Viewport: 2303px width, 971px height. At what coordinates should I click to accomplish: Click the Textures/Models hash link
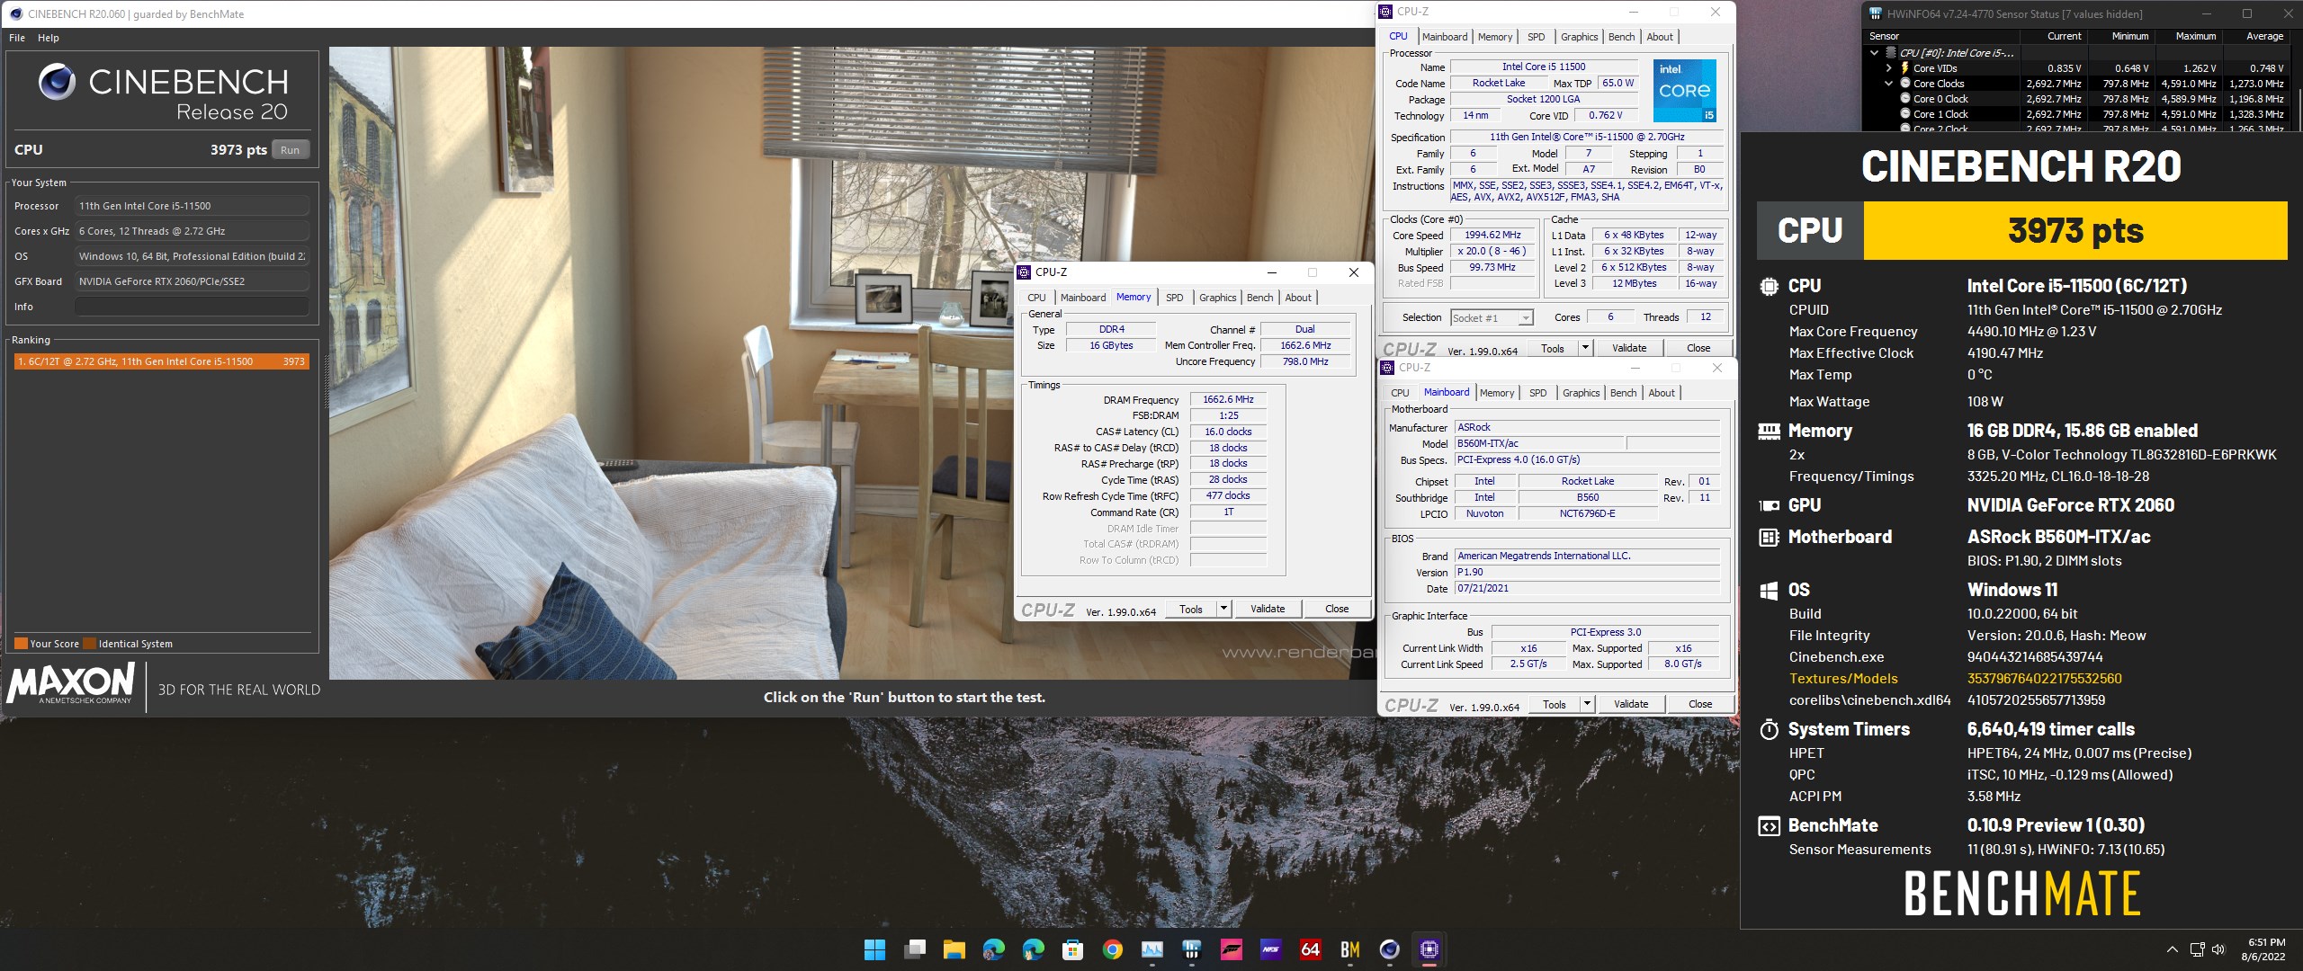(x=2044, y=679)
